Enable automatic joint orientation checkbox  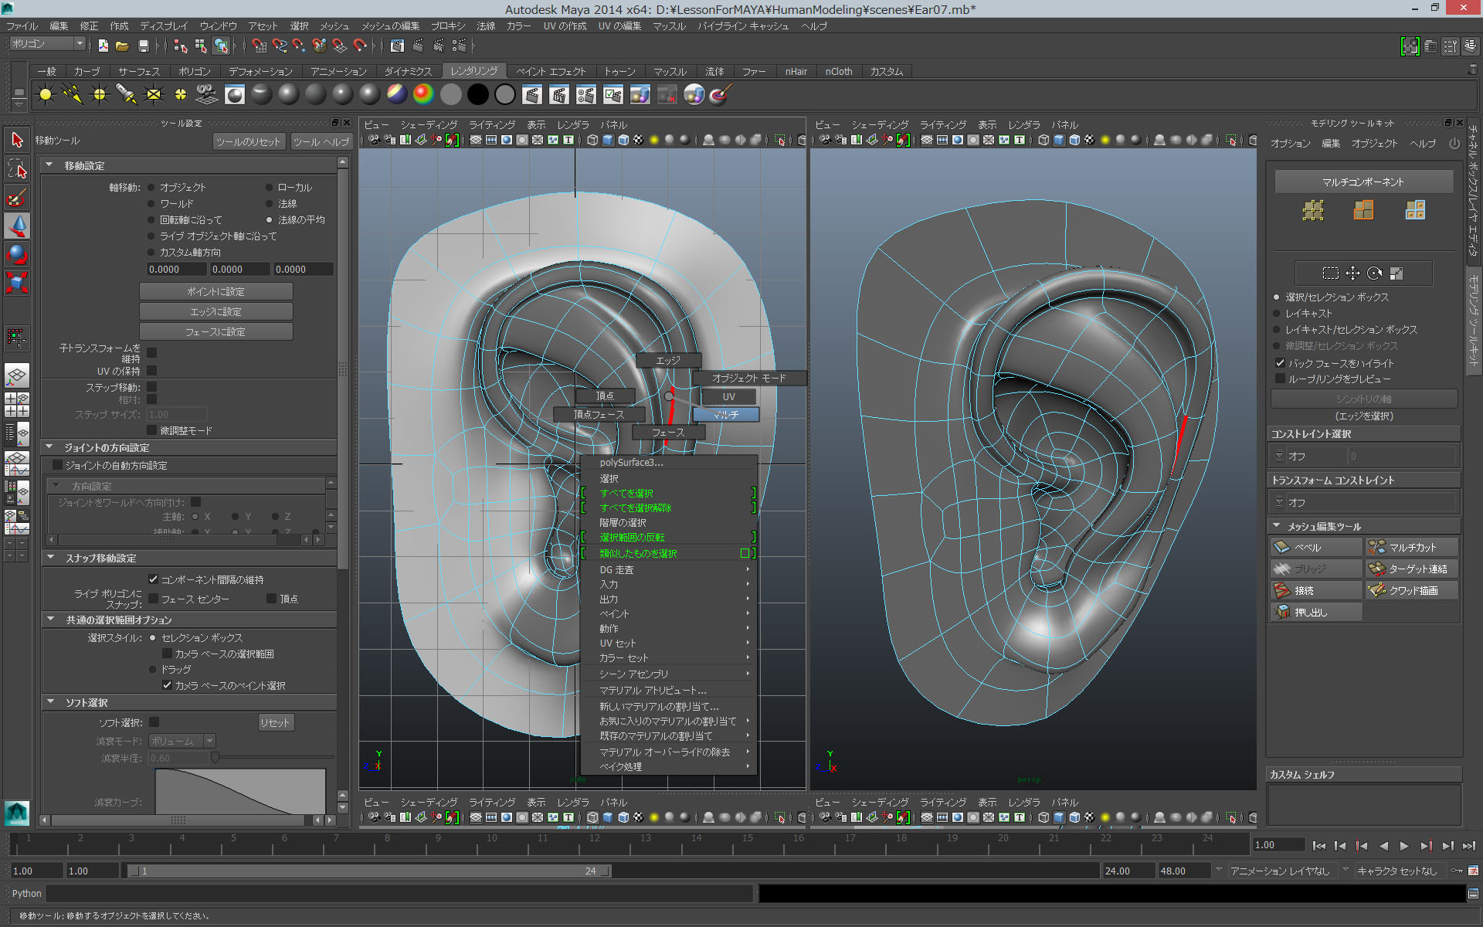pyautogui.click(x=57, y=465)
